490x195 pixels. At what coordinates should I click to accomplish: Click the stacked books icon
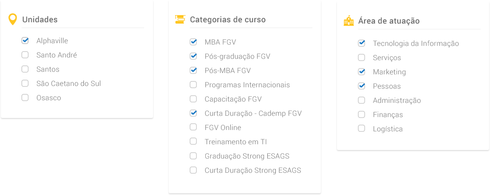click(180, 19)
